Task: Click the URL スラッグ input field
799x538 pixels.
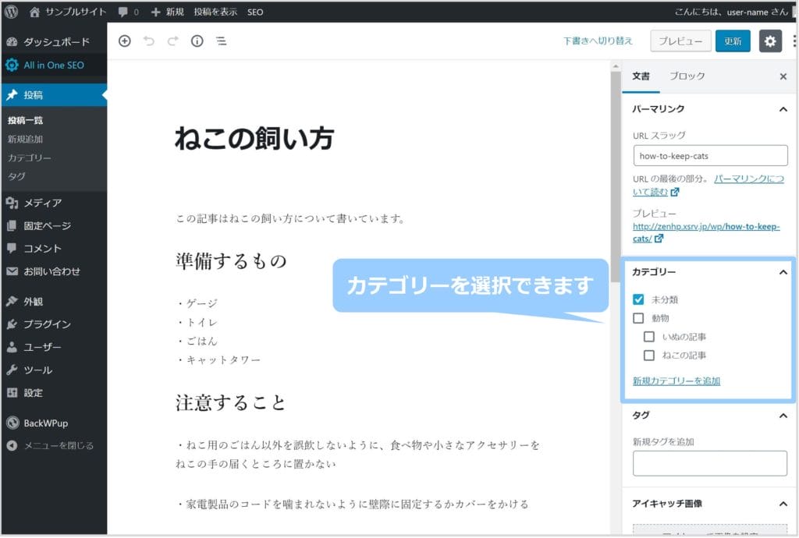Action: click(710, 156)
